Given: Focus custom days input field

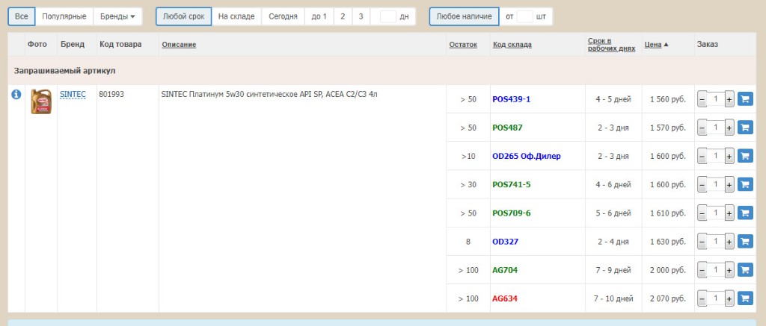Looking at the screenshot, I should (x=388, y=16).
